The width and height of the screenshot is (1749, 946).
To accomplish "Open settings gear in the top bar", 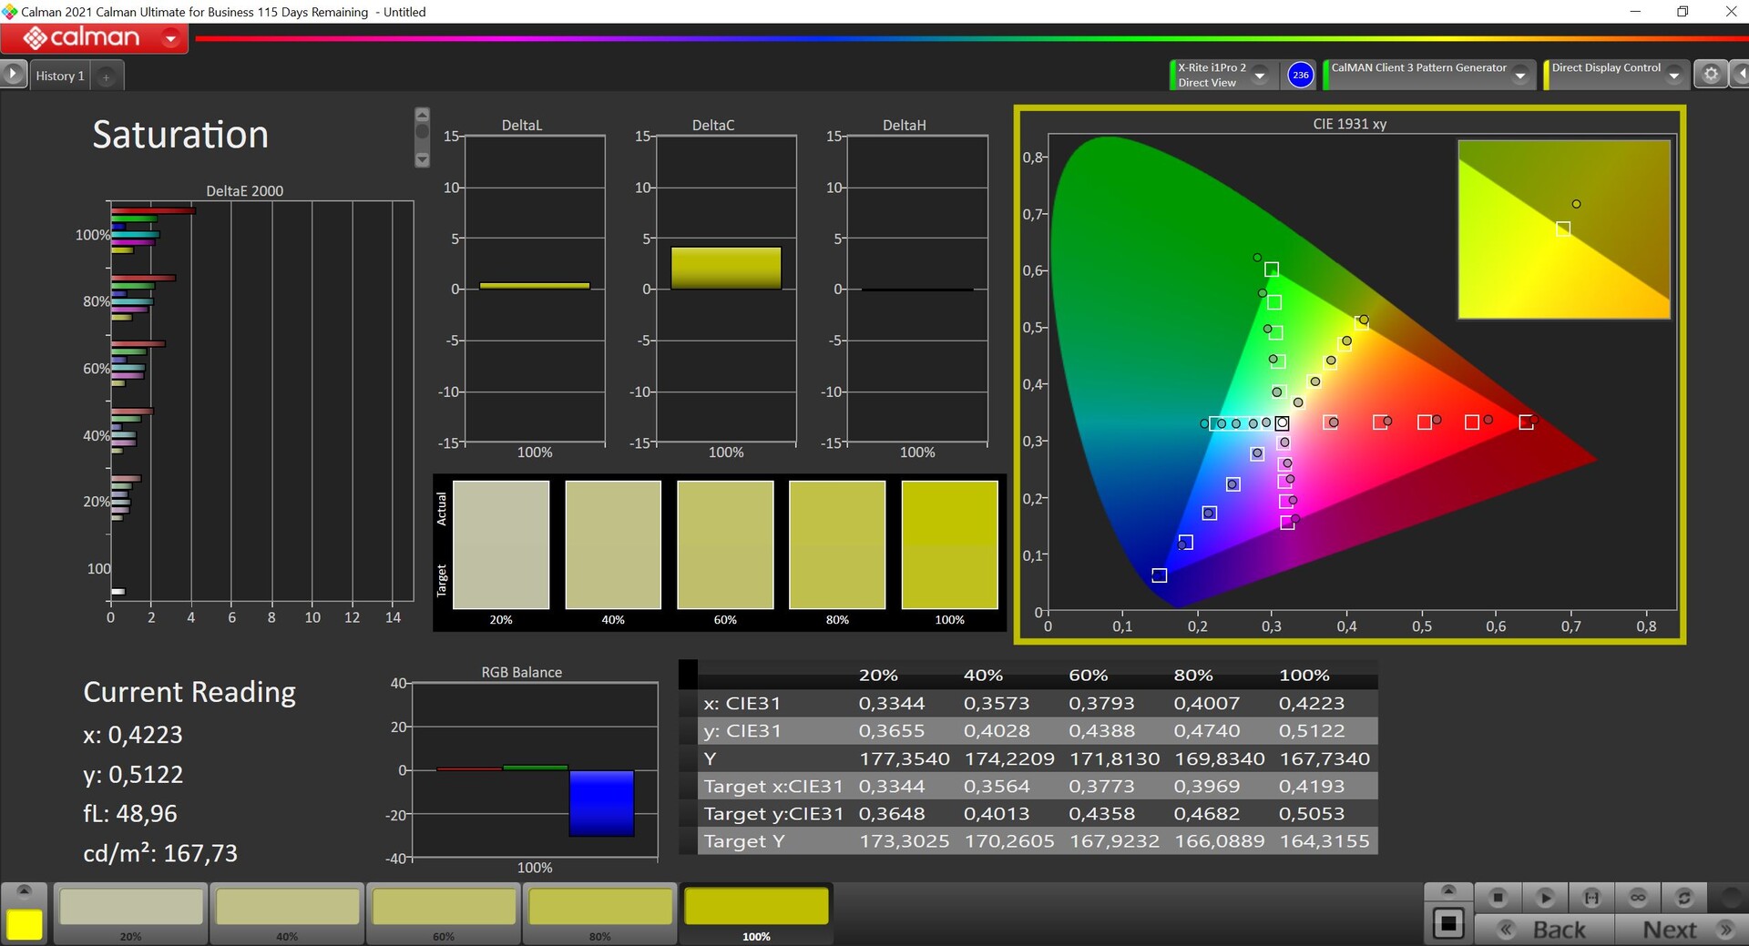I will pos(1711,75).
